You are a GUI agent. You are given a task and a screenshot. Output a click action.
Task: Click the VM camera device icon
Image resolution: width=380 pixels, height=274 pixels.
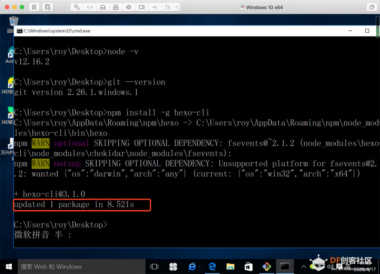[x=142, y=7]
